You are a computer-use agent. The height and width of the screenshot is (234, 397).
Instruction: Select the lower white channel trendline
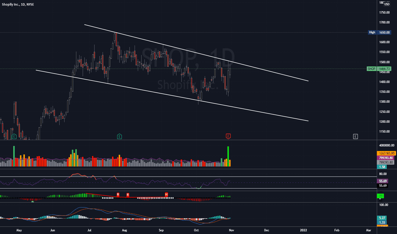click(x=172, y=96)
